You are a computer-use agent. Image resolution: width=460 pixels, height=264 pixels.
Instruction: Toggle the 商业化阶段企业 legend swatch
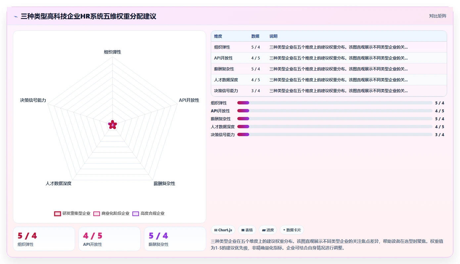pyautogui.click(x=97, y=213)
